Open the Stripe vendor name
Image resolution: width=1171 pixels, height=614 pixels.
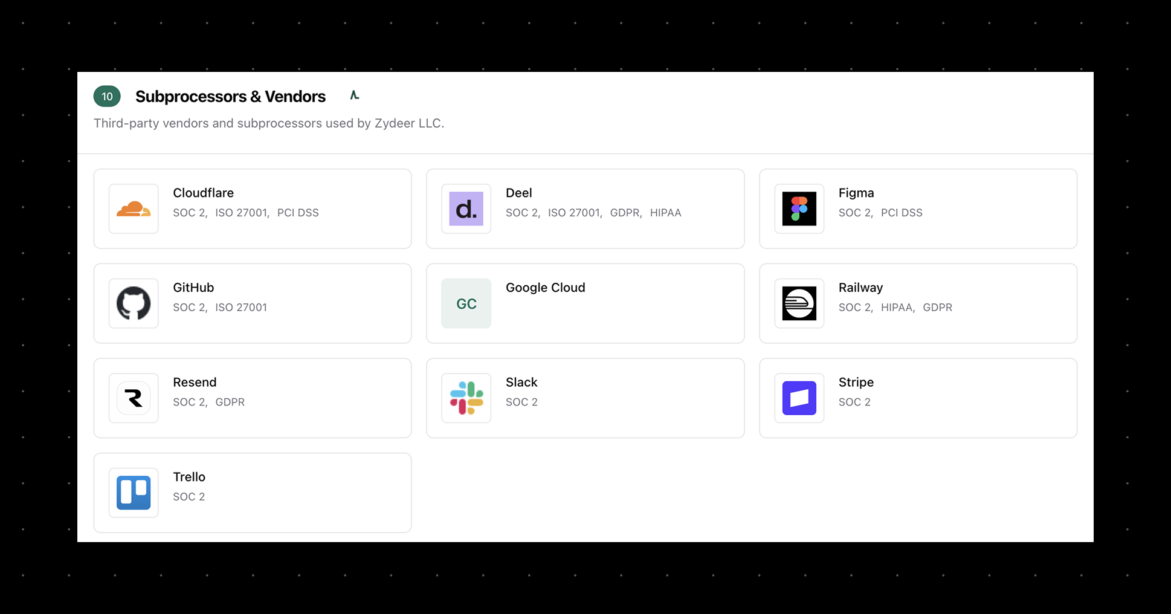[x=856, y=382]
